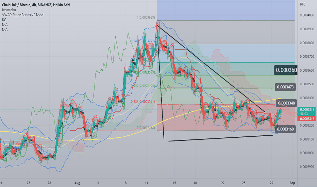This screenshot has height=187, width=317.
Task: Click the 0(0.0003162) Fibonacci level label
Action: click(x=146, y=128)
